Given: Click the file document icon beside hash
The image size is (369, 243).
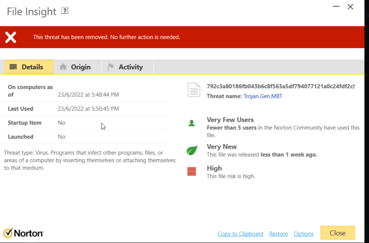Looking at the screenshot, I should click(194, 90).
